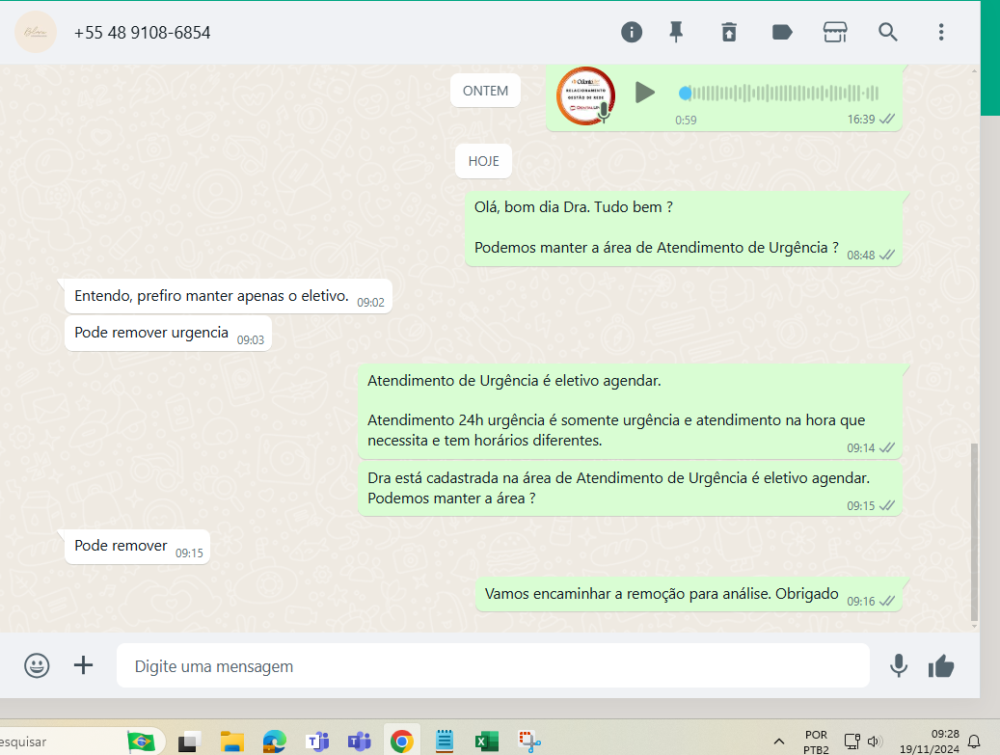Open Snipping Tool from the taskbar
Image resolution: width=1000 pixels, height=755 pixels.
click(x=529, y=742)
